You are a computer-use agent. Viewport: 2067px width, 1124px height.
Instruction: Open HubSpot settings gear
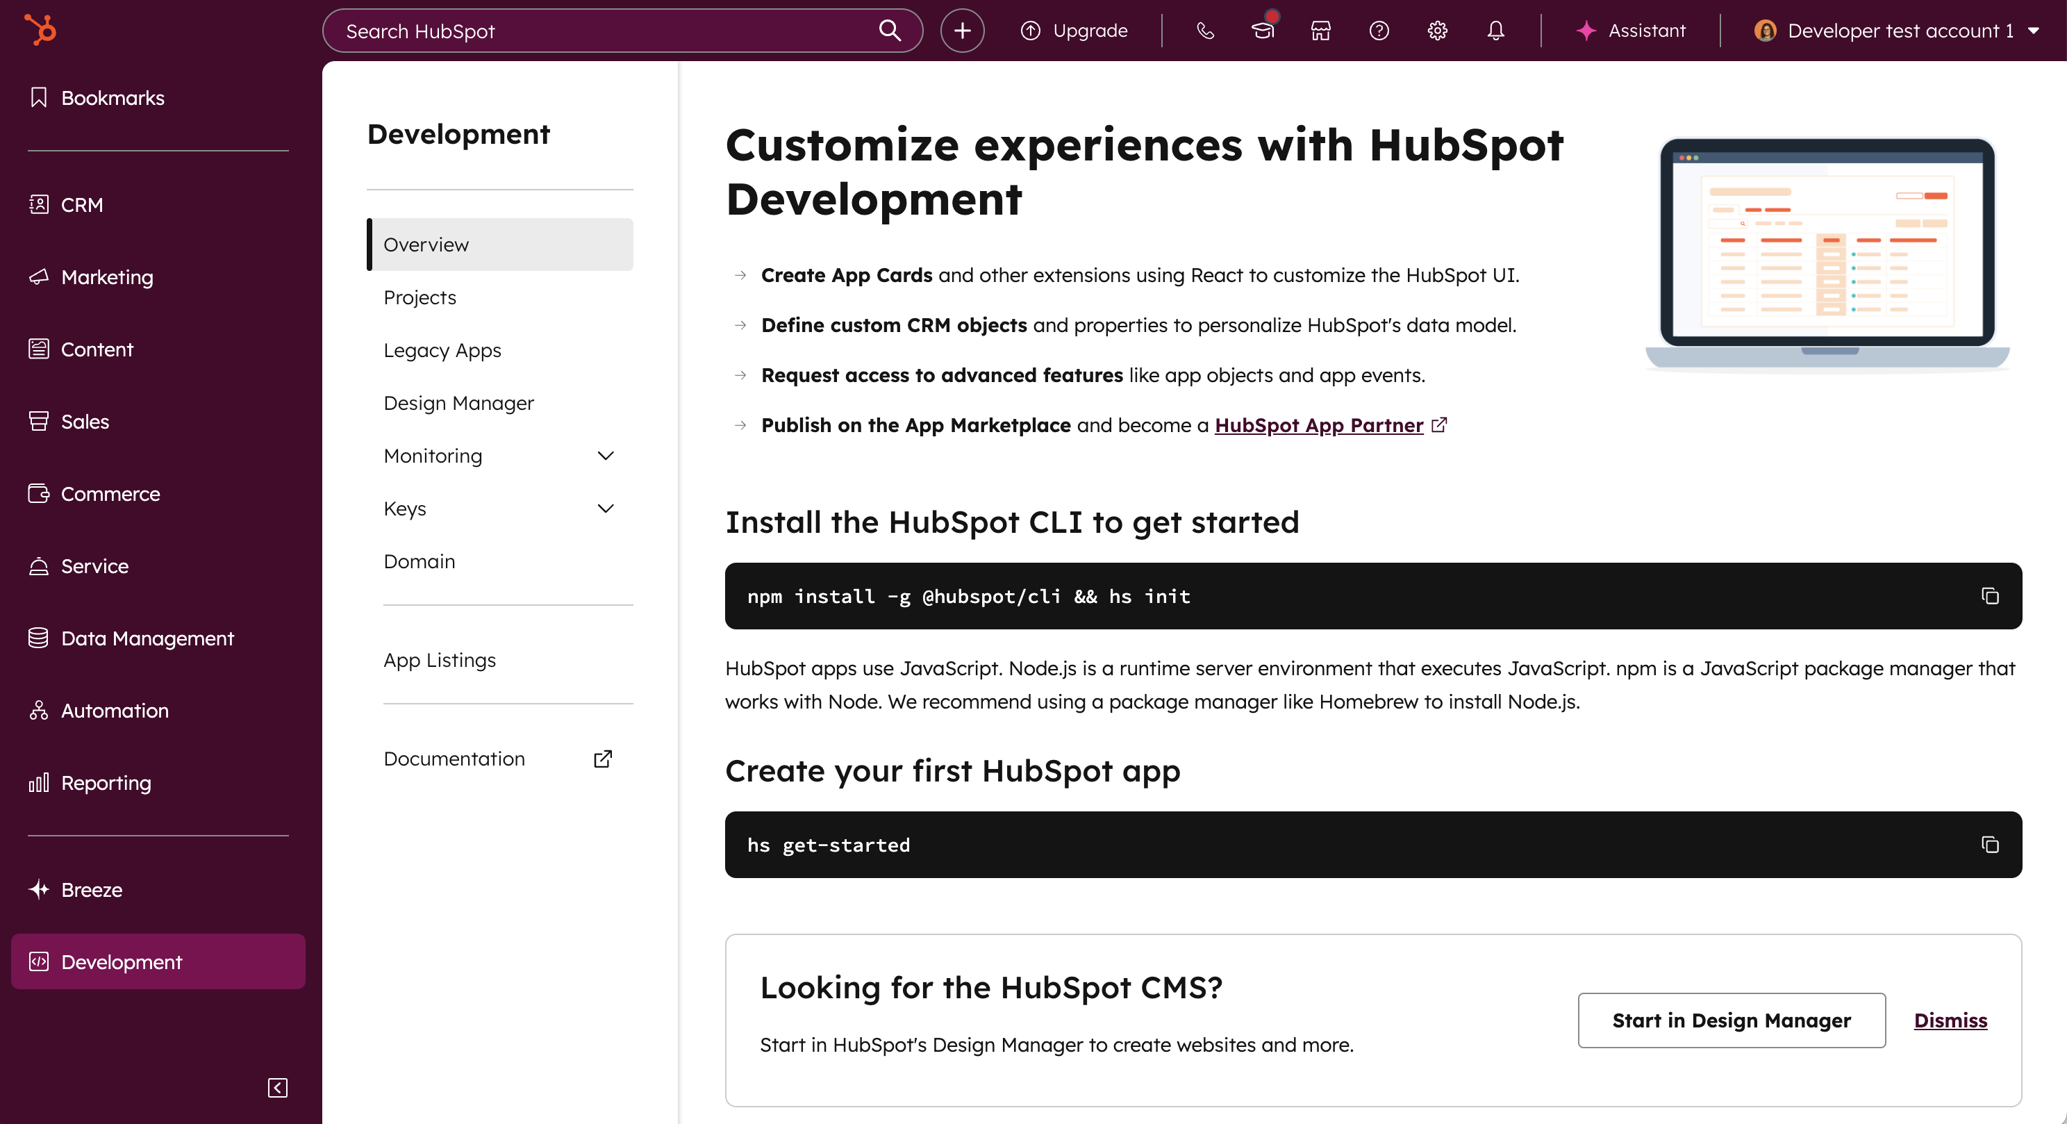[1437, 31]
